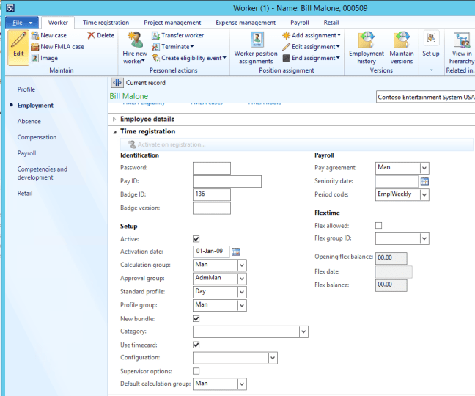Image resolution: width=475 pixels, height=396 pixels.
Task: Click the Delete button in ribbon
Action: (100, 35)
